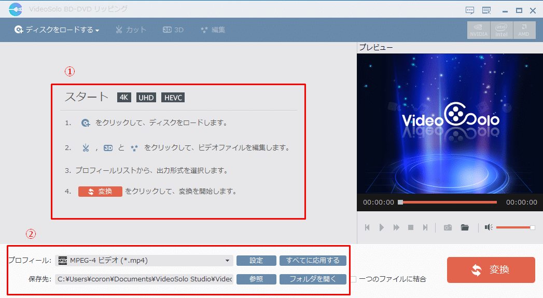Mute the preview audio speaker icon
The width and height of the screenshot is (543, 298).
[488, 227]
